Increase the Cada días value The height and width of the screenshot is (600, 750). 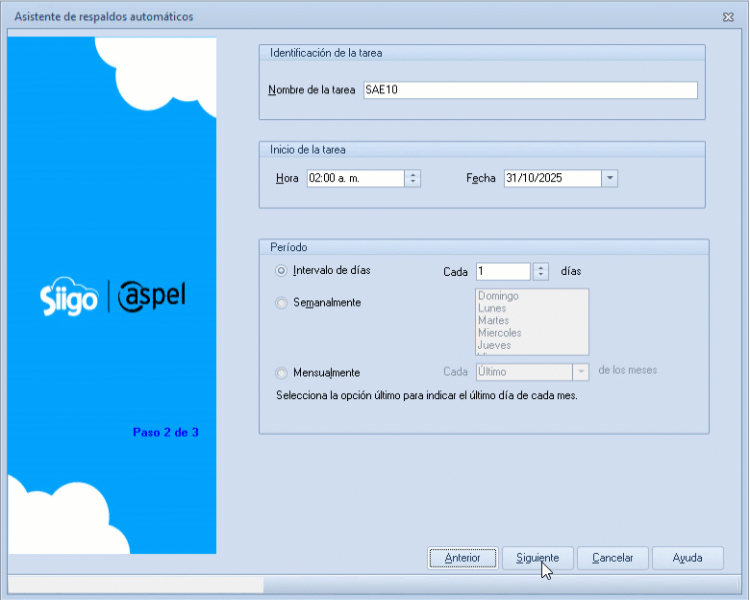(x=540, y=267)
